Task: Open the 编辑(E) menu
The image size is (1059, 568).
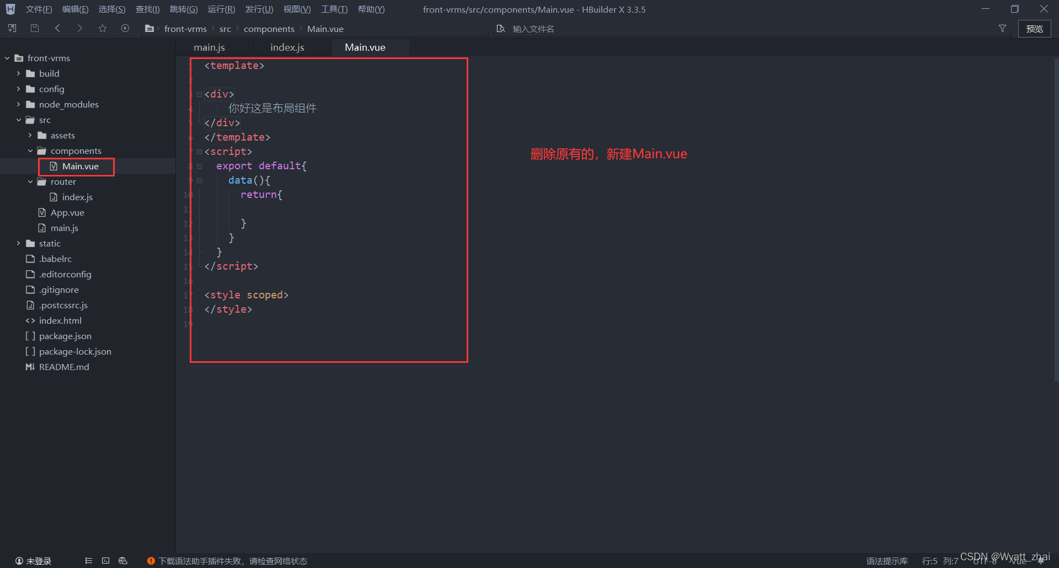Action: [x=75, y=9]
